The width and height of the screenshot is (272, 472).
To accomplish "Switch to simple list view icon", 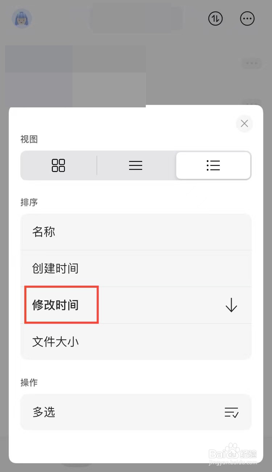I will (x=136, y=165).
